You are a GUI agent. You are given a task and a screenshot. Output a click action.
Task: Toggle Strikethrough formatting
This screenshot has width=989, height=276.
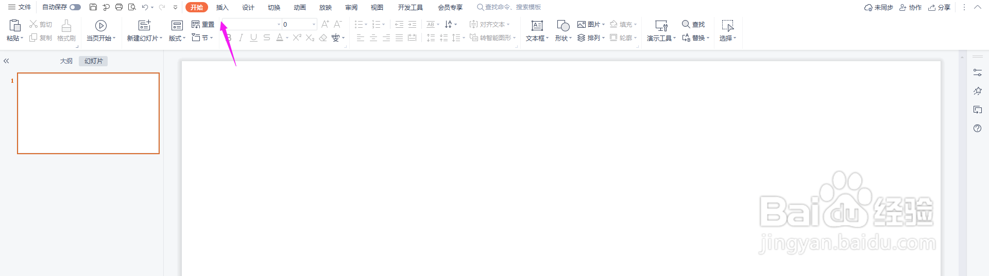pyautogui.click(x=266, y=38)
